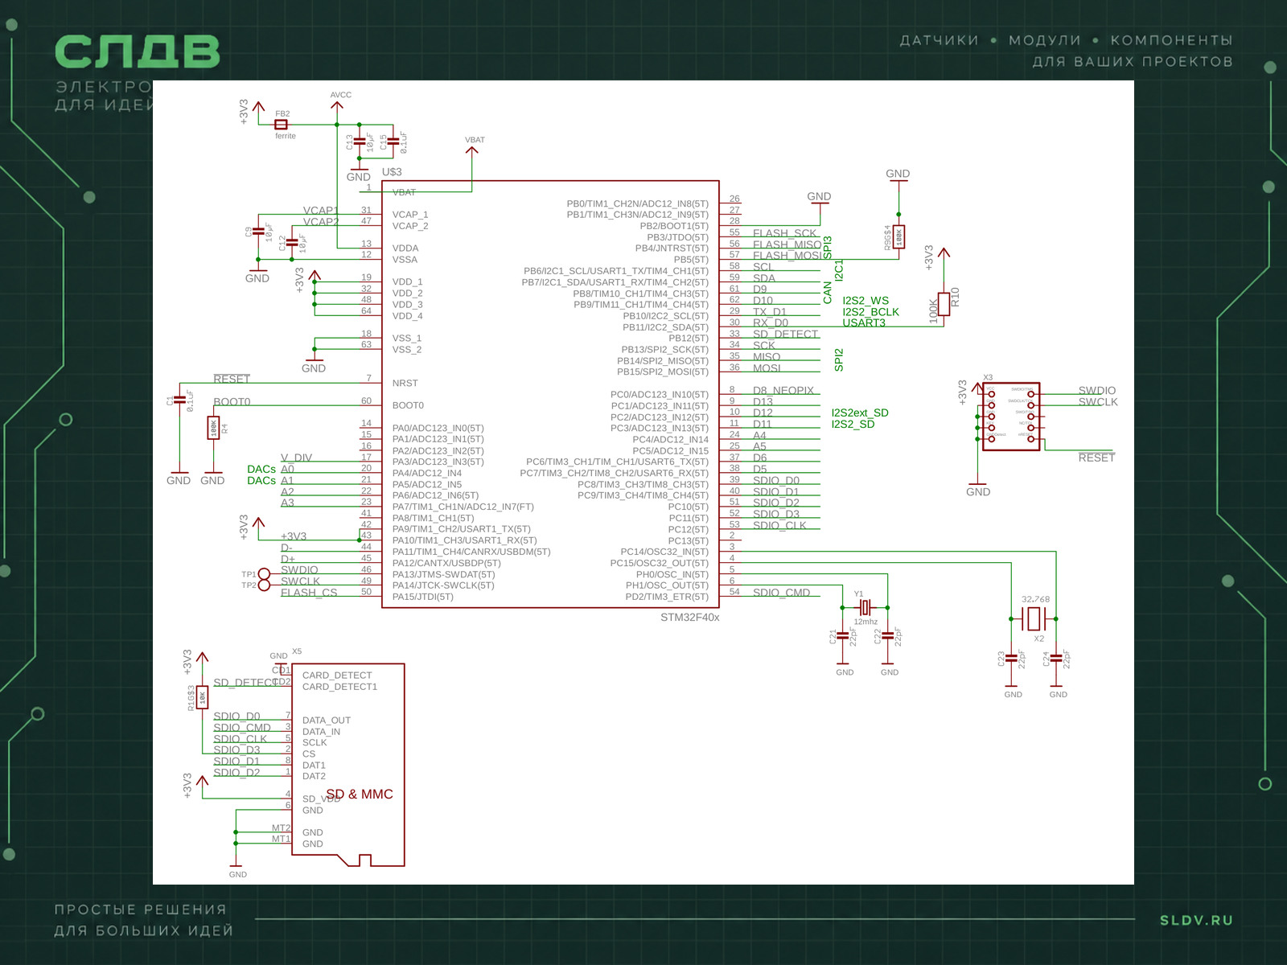Image resolution: width=1287 pixels, height=965 pixels.
Task: Click the FLASH_SCK net label
Action: point(784,233)
